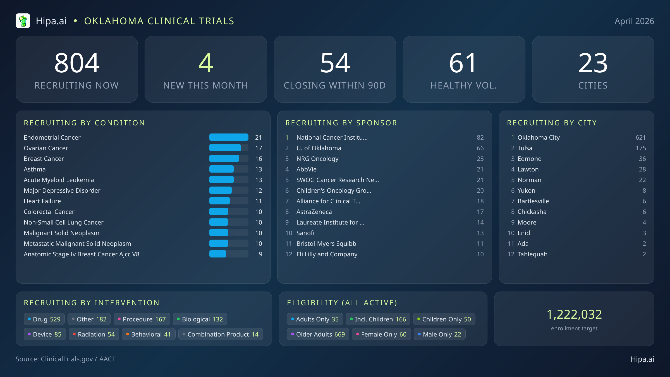
Task: Click Metastatic Malignant Solid Neoplasm row
Action: pos(143,244)
